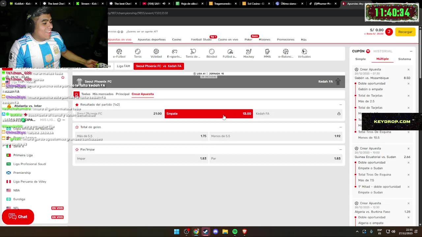Open Casino en vivo in navigation

point(228,39)
